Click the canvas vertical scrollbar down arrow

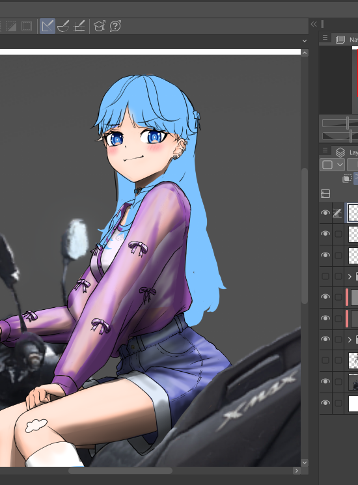pos(305,463)
